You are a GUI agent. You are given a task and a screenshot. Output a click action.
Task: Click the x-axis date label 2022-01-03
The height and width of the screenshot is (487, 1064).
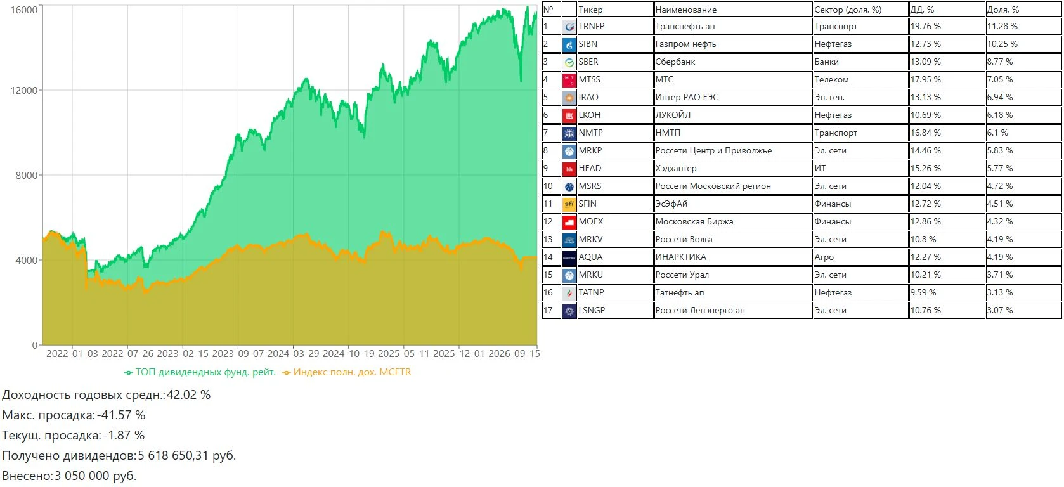[72, 354]
